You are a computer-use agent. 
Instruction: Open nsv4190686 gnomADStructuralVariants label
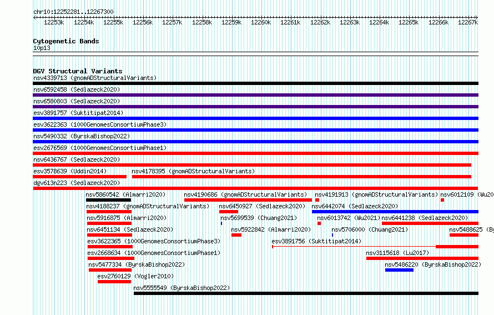pyautogui.click(x=245, y=194)
